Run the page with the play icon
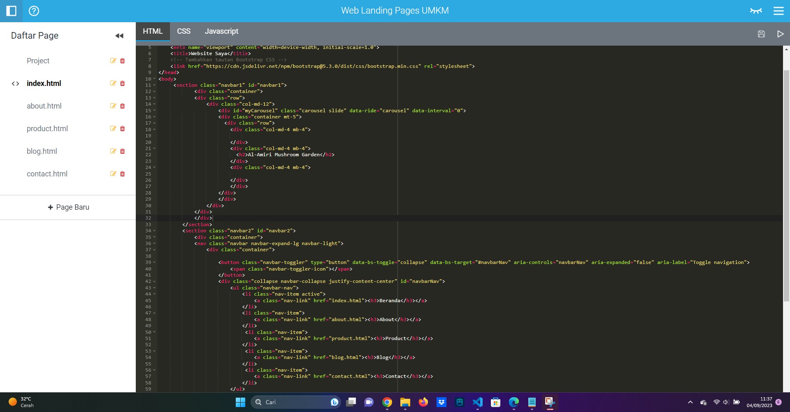Image resolution: width=790 pixels, height=412 pixels. click(x=780, y=34)
